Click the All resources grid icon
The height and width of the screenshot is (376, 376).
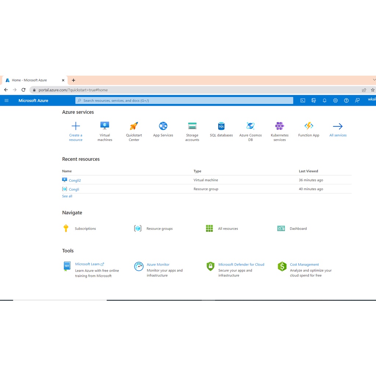tap(209, 228)
